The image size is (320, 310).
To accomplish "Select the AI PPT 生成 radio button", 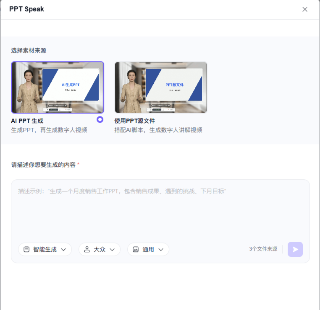I will 100,119.
